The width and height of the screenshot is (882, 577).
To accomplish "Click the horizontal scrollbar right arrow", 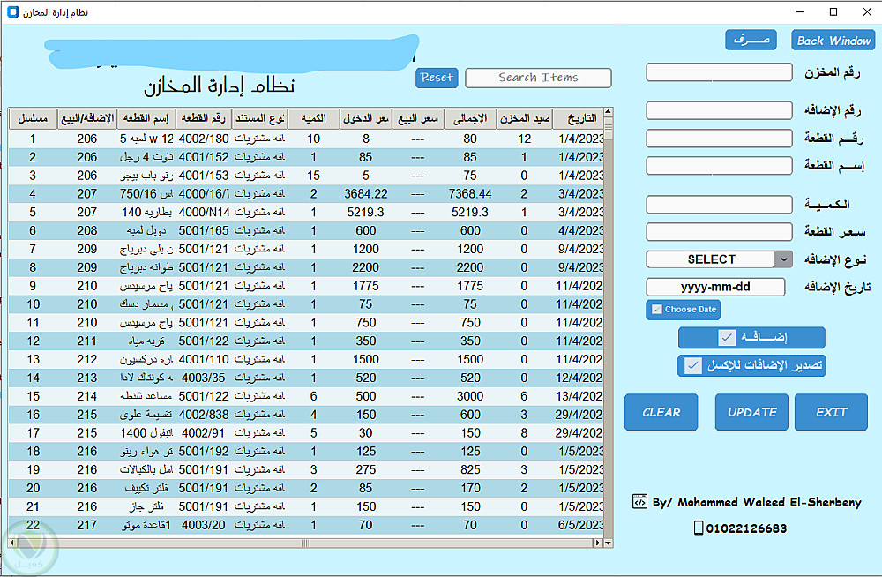I will tap(597, 543).
